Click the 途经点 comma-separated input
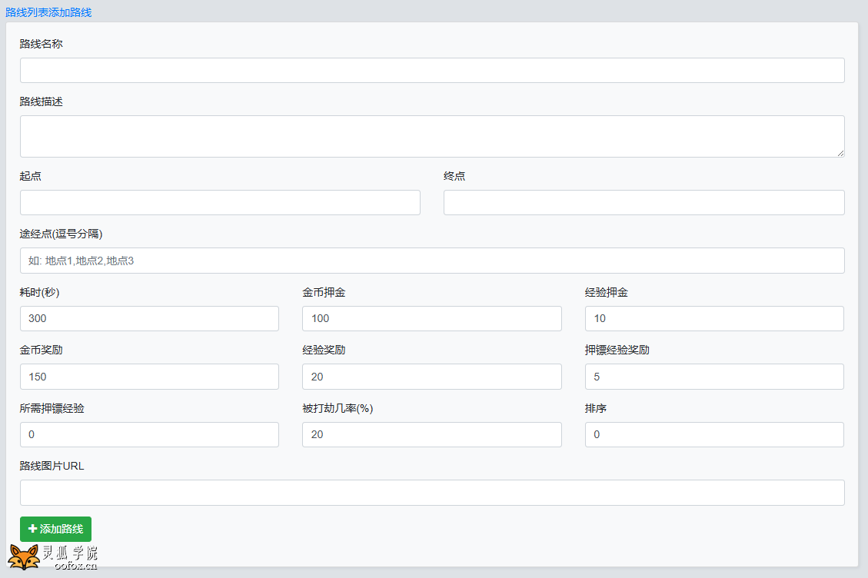The image size is (868, 578). pyautogui.click(x=432, y=261)
